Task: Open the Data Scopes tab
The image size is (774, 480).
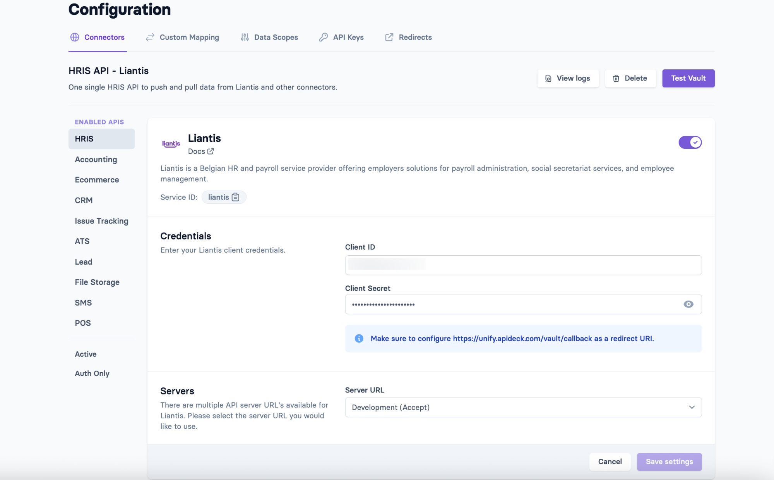Action: [269, 37]
